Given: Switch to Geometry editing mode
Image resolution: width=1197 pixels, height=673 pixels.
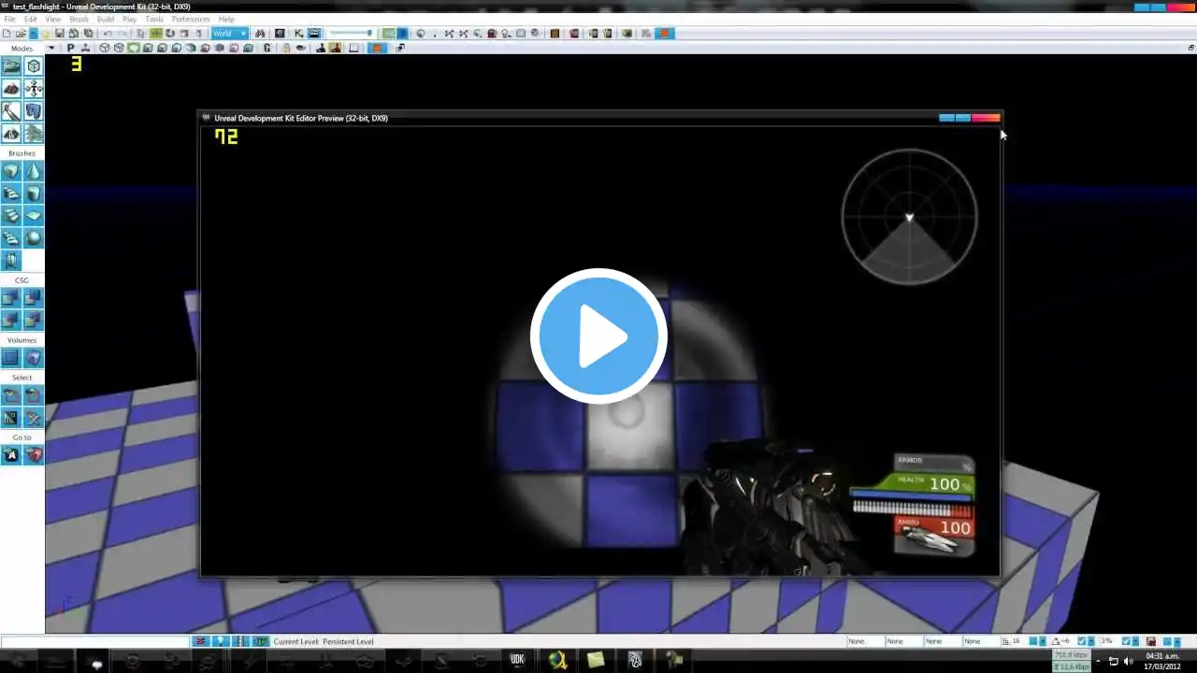Looking at the screenshot, I should pyautogui.click(x=34, y=66).
